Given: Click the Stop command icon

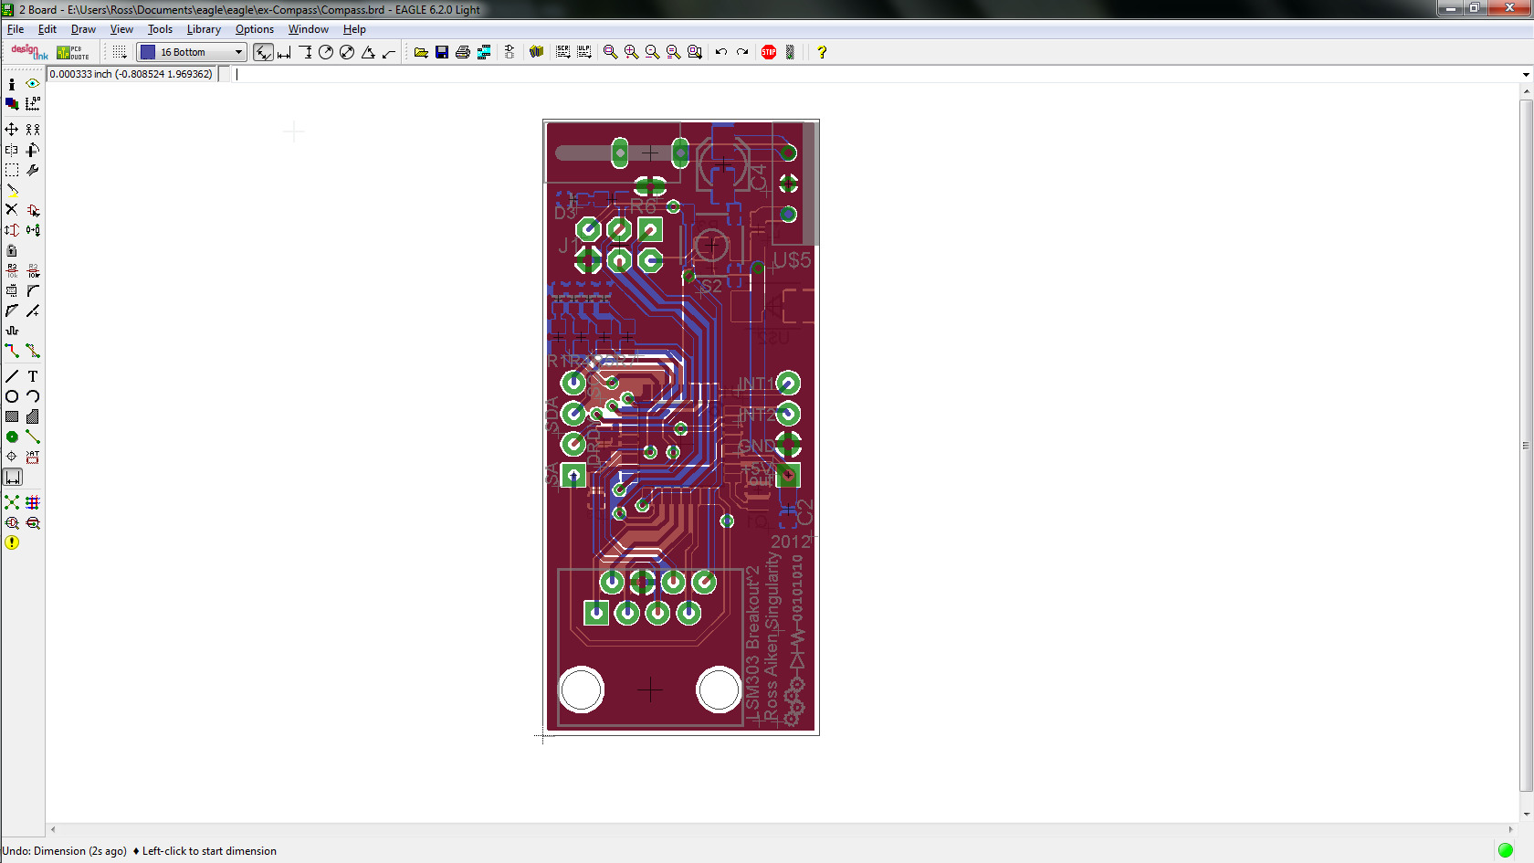Looking at the screenshot, I should pos(768,52).
